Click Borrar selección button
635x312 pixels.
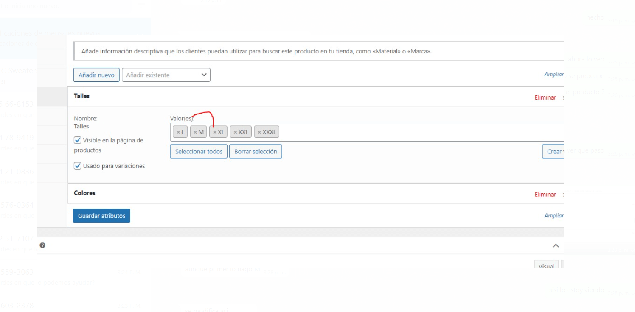(x=256, y=151)
